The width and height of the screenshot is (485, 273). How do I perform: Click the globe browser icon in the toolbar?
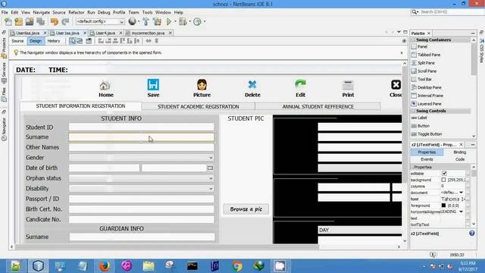(x=133, y=21)
